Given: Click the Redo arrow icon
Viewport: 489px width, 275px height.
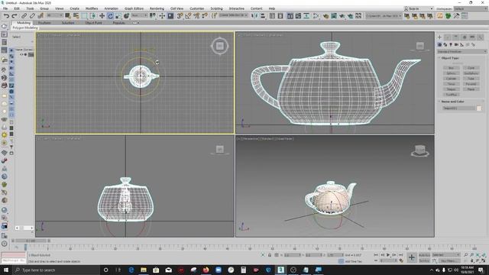Looking at the screenshot, I should [15, 15].
